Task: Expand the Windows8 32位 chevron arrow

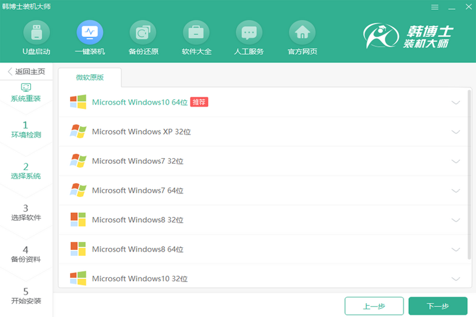Action: tap(456, 220)
